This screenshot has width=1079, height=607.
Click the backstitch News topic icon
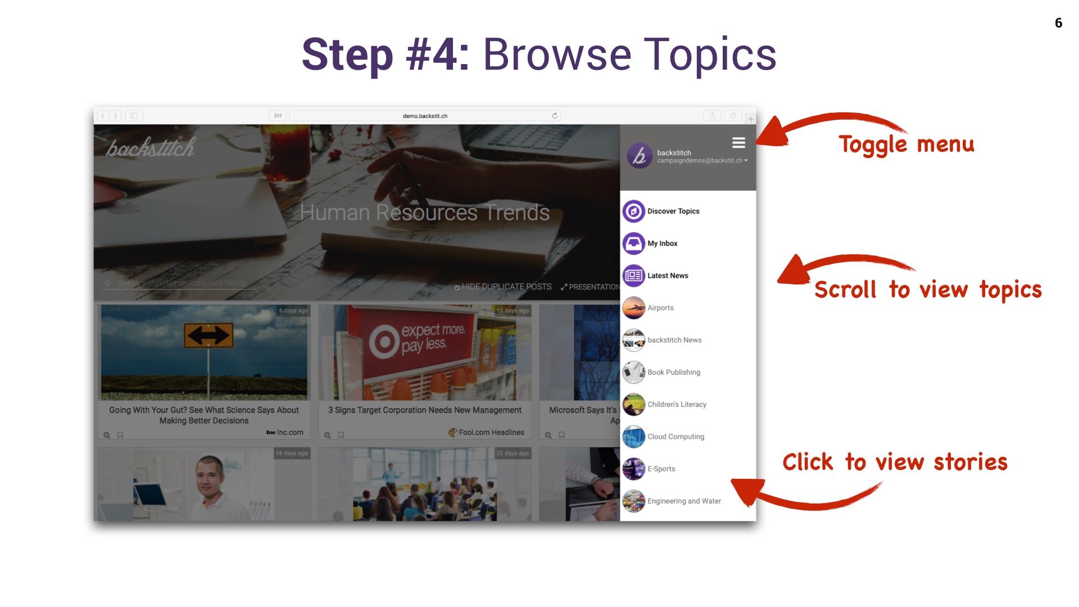pos(633,339)
